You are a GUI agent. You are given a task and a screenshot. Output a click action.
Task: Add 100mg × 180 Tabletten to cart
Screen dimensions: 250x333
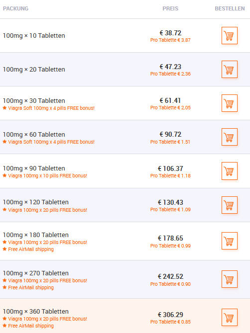click(x=230, y=241)
